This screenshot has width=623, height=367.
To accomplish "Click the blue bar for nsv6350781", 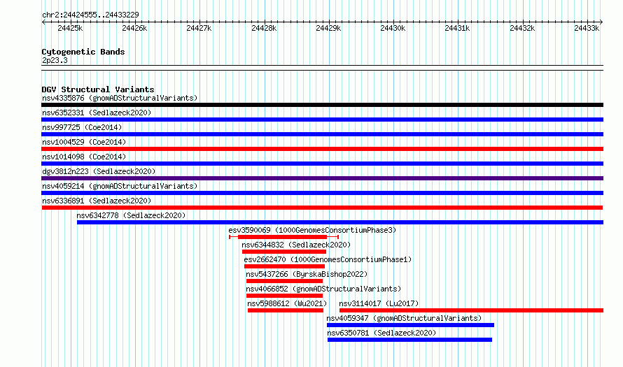I will (409, 340).
